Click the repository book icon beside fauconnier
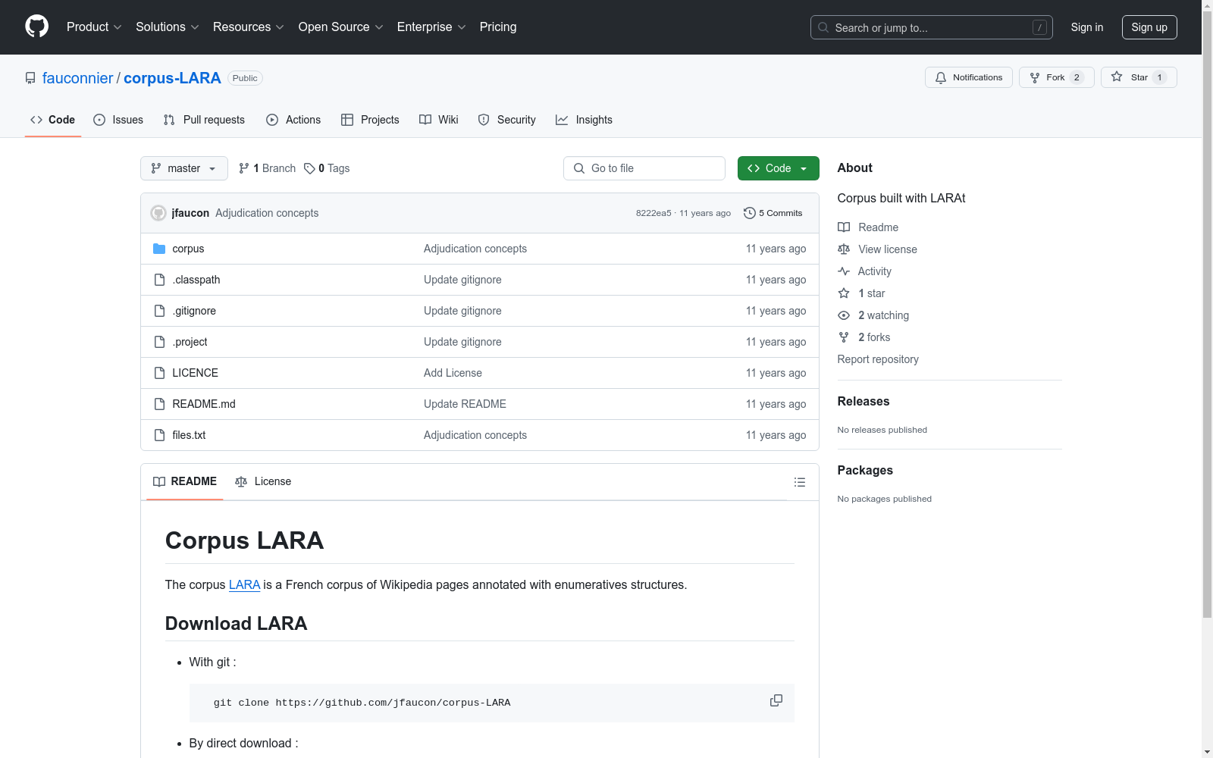 click(30, 78)
